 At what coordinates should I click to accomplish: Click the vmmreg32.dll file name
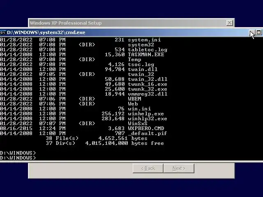[x=148, y=94]
